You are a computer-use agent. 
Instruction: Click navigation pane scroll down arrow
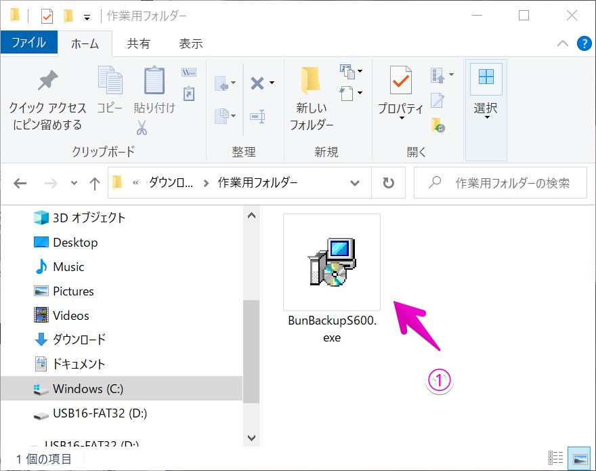tap(251, 438)
